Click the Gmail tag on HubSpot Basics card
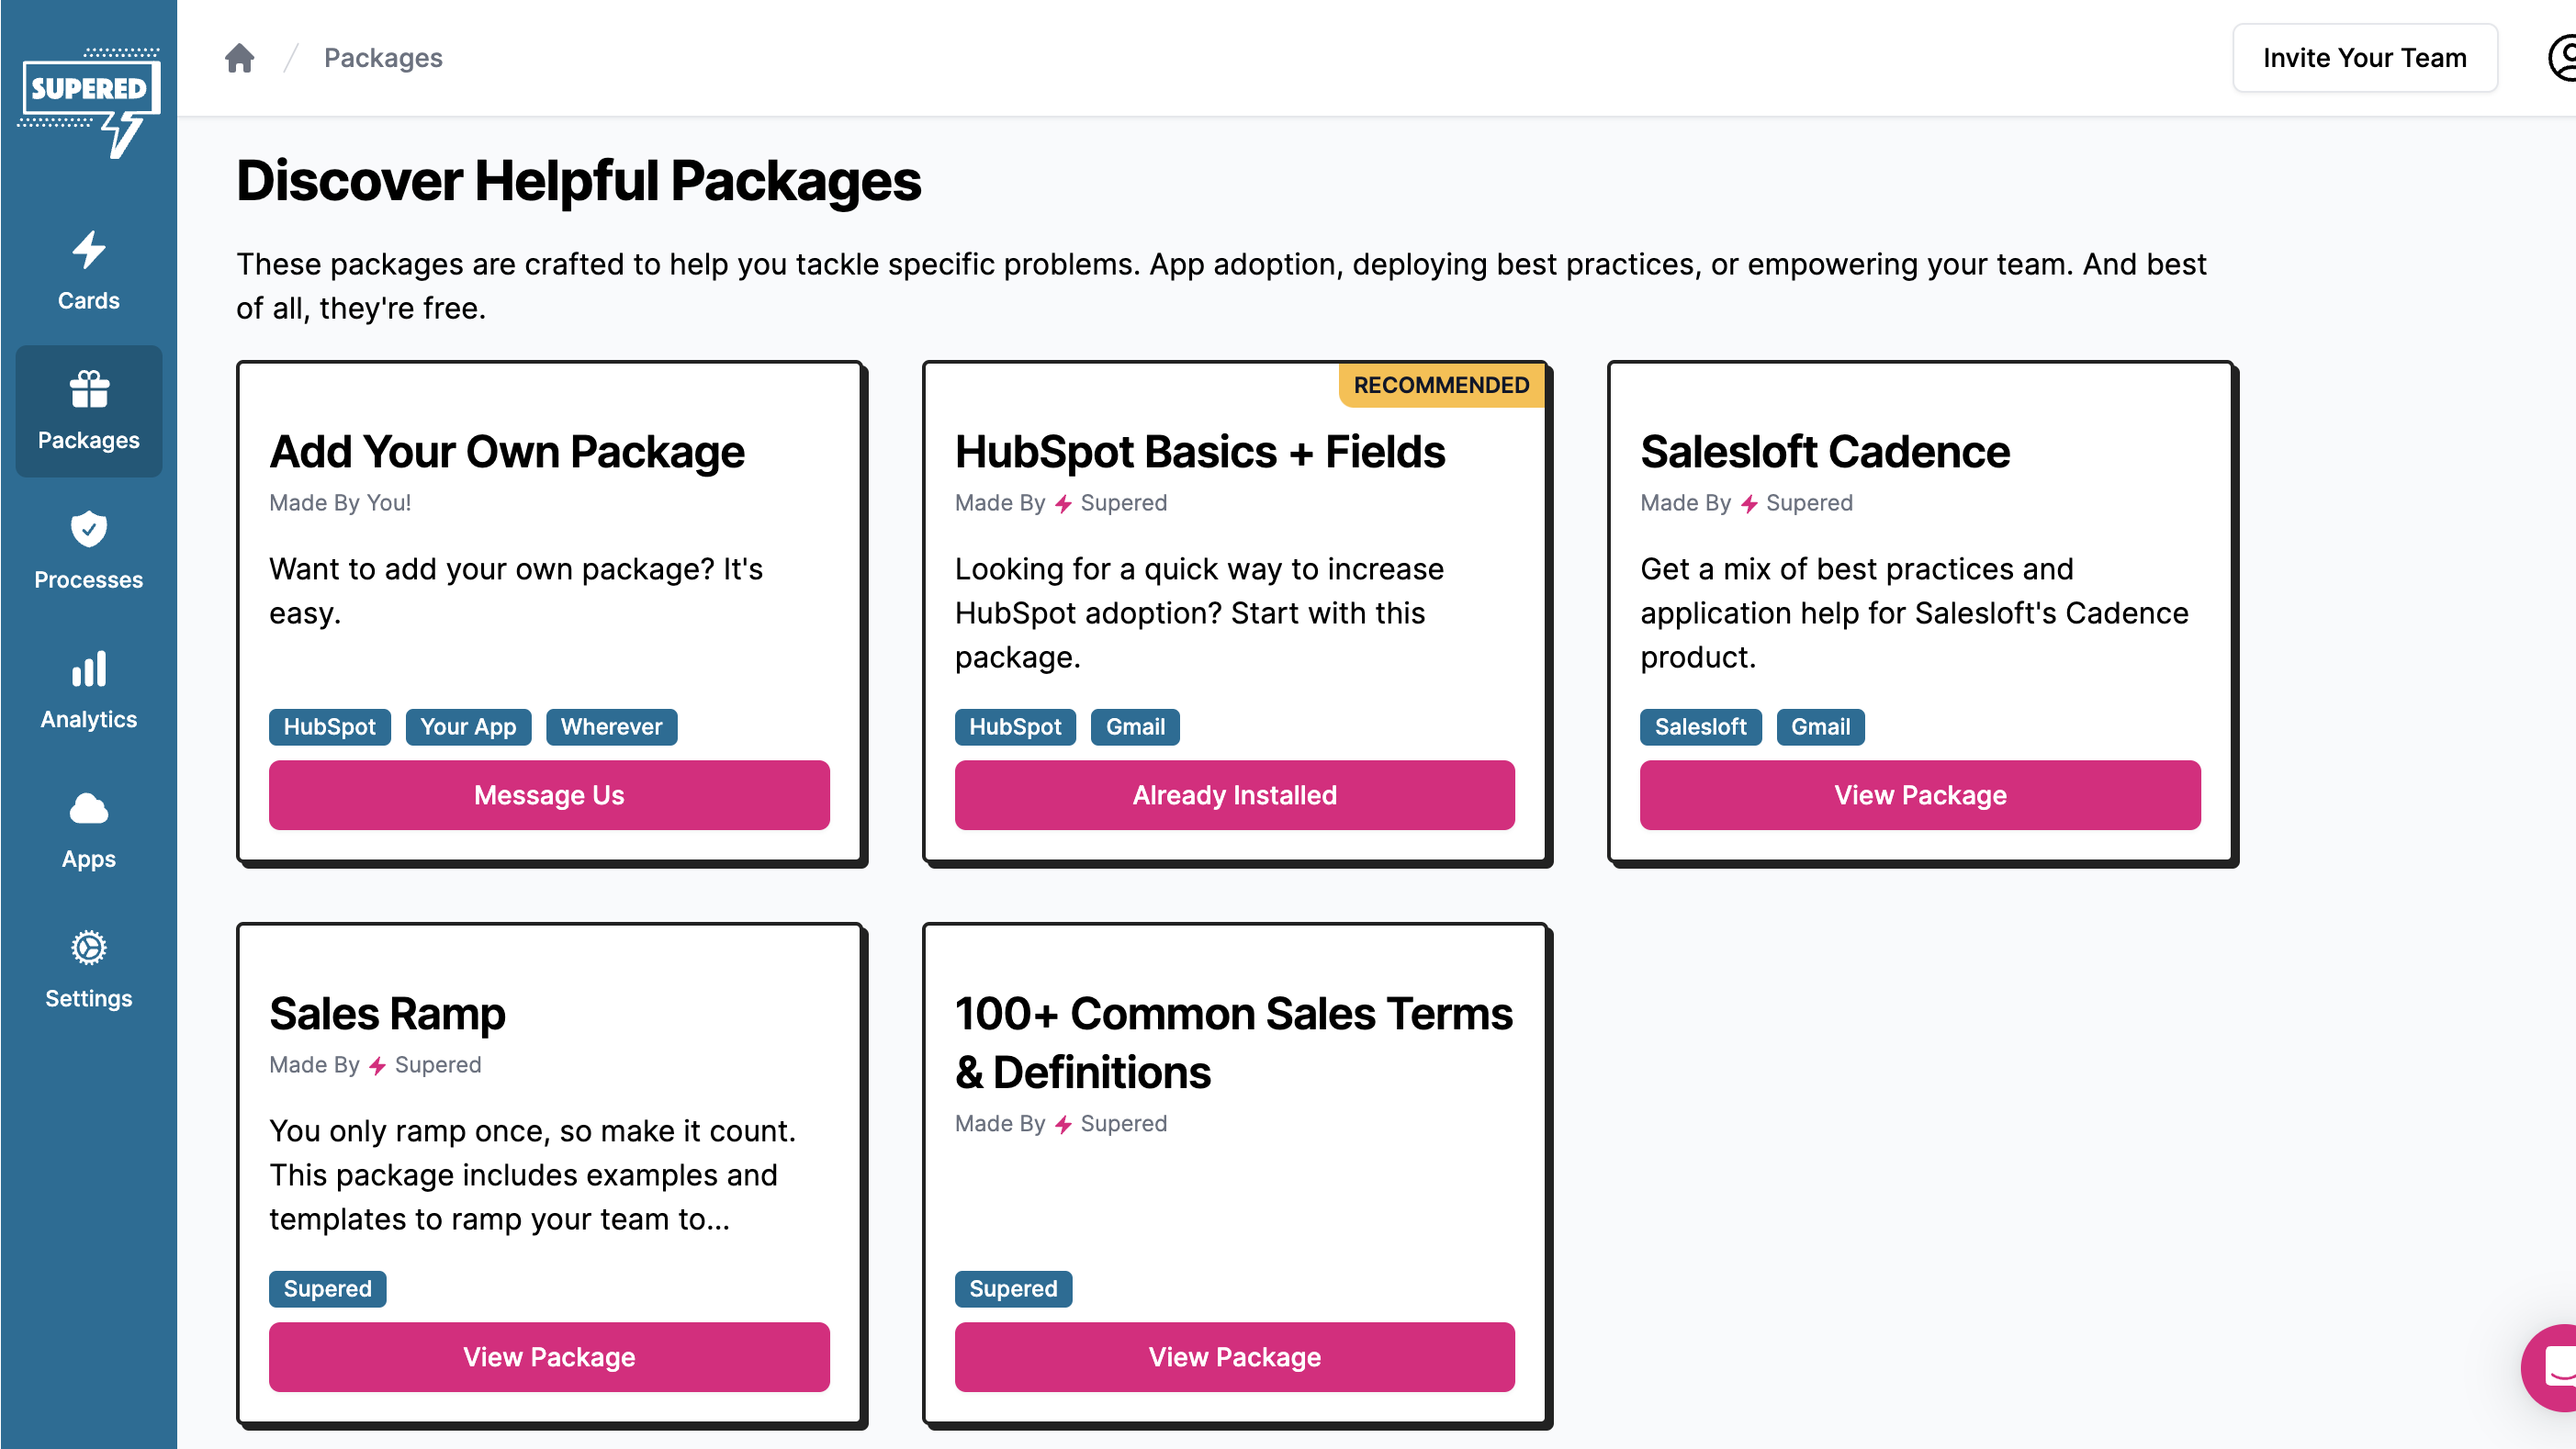This screenshot has height=1449, width=2576. (x=1134, y=726)
